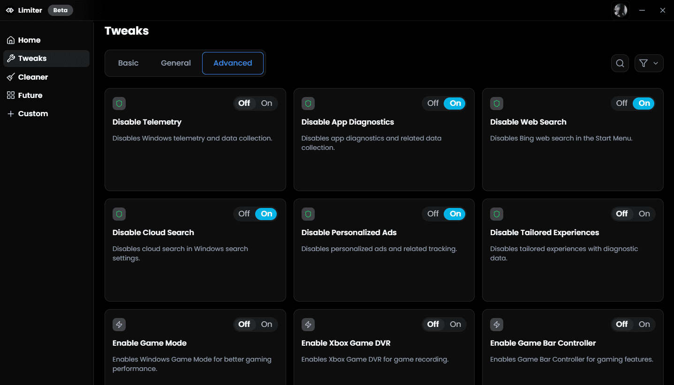Navigate to Future in the sidebar
The image size is (674, 385).
[30, 96]
